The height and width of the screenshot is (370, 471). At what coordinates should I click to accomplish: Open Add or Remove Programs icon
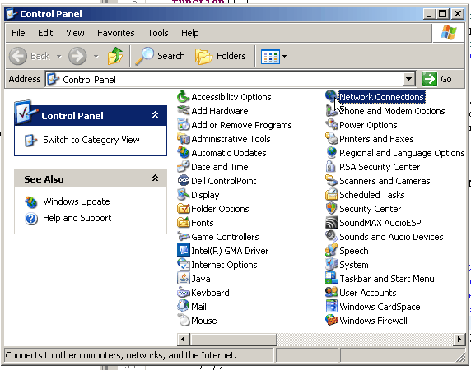pos(183,125)
